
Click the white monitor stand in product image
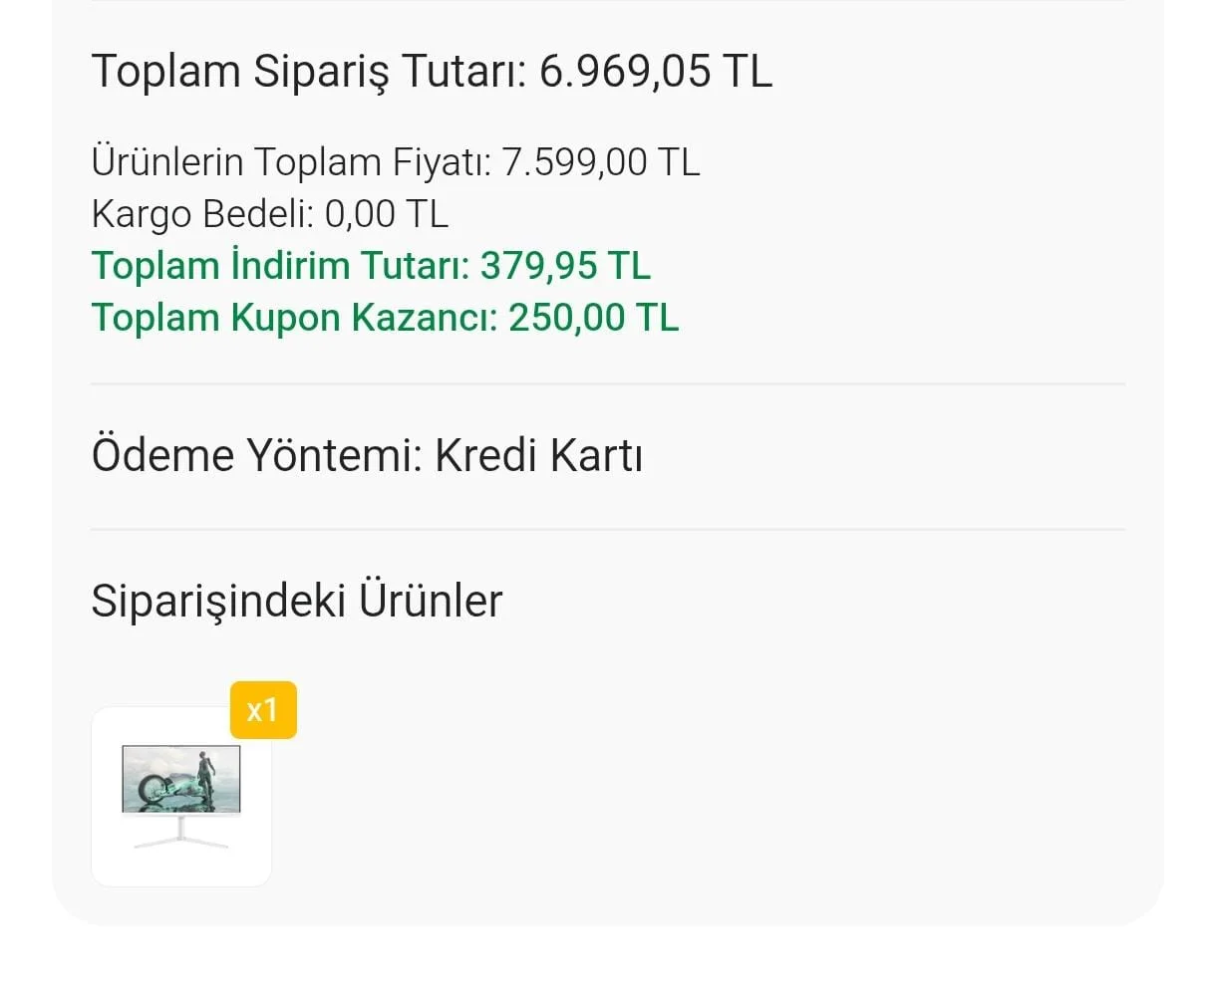(181, 835)
